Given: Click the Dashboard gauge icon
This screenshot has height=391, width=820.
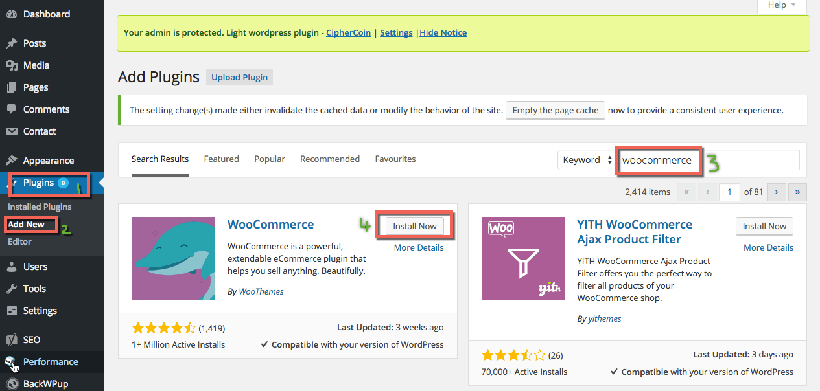Looking at the screenshot, I should (12, 14).
